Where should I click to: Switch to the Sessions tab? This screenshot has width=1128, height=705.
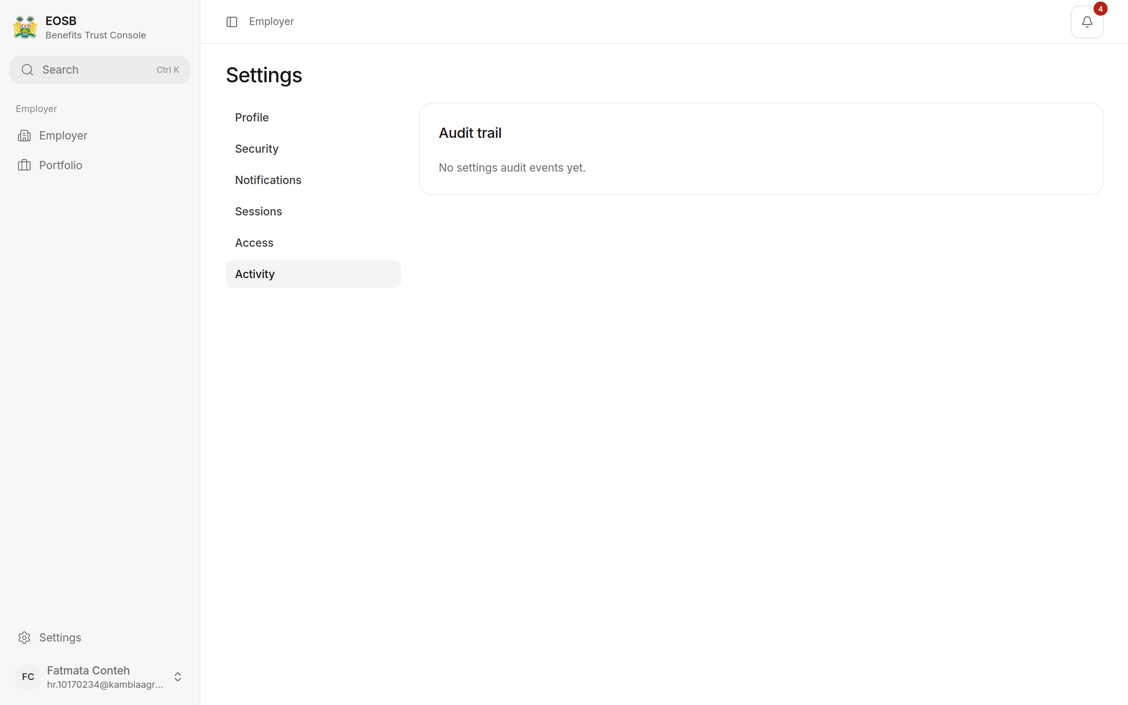point(313,211)
